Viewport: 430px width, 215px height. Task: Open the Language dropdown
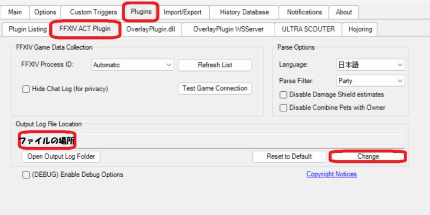[370, 65]
